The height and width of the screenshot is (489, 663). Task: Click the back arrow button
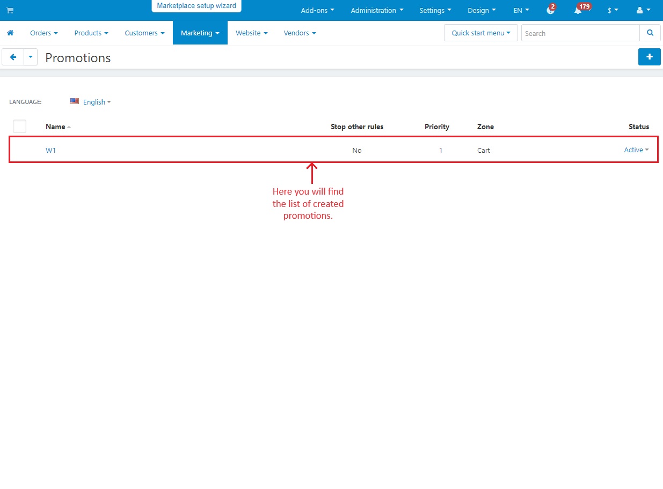tap(13, 57)
